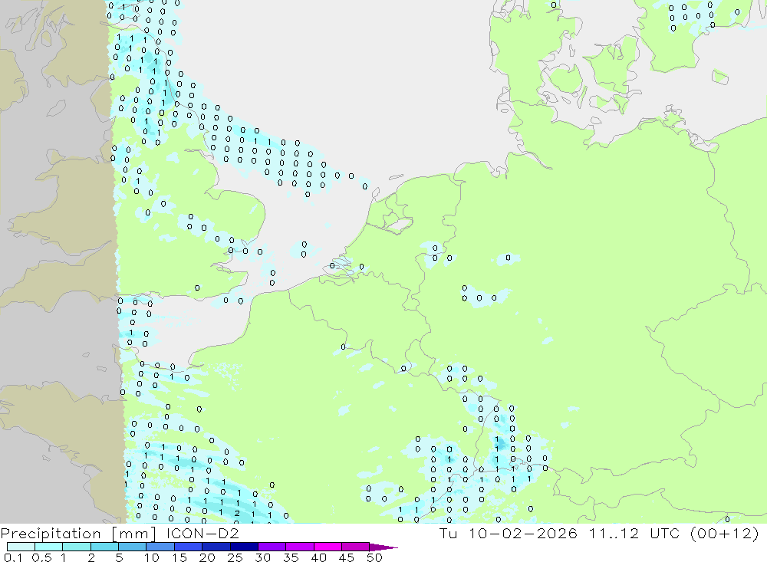767x562 pixels.
Task: Click the 30–35 mm legend color swatch
Action: [272, 547]
